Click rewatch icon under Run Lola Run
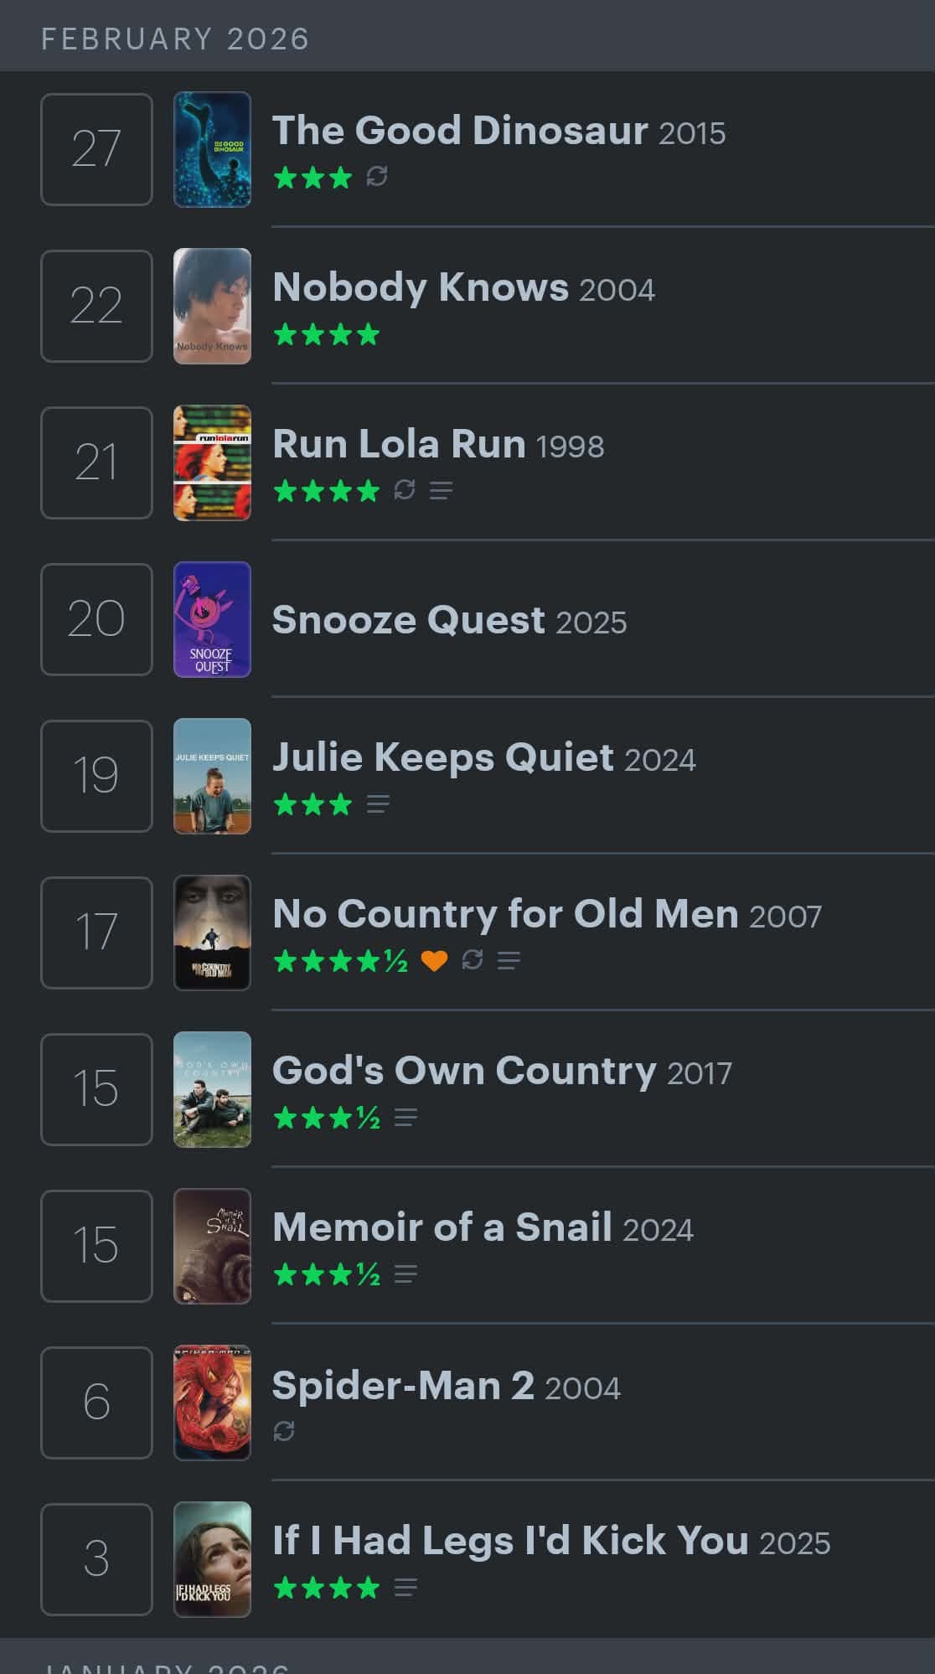This screenshot has width=935, height=1674. click(x=405, y=490)
